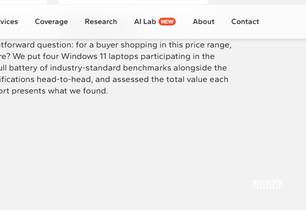This screenshot has width=306, height=210.
Task: Click the white panel above Services
Action: point(23,2)
